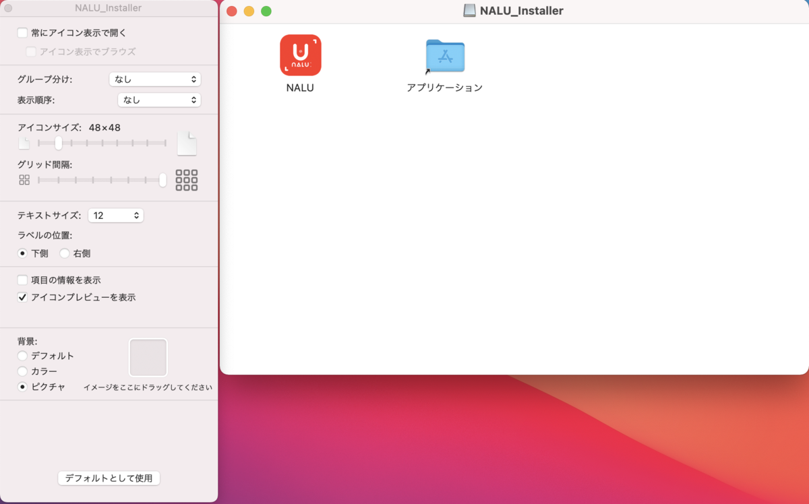Image resolution: width=809 pixels, height=504 pixels.
Task: Open the グループ分け dropdown
Action: click(155, 79)
